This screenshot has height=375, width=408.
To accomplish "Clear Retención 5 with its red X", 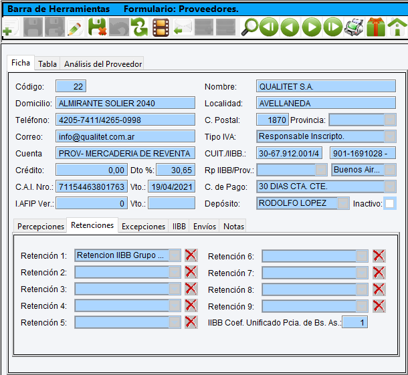I will (x=191, y=322).
